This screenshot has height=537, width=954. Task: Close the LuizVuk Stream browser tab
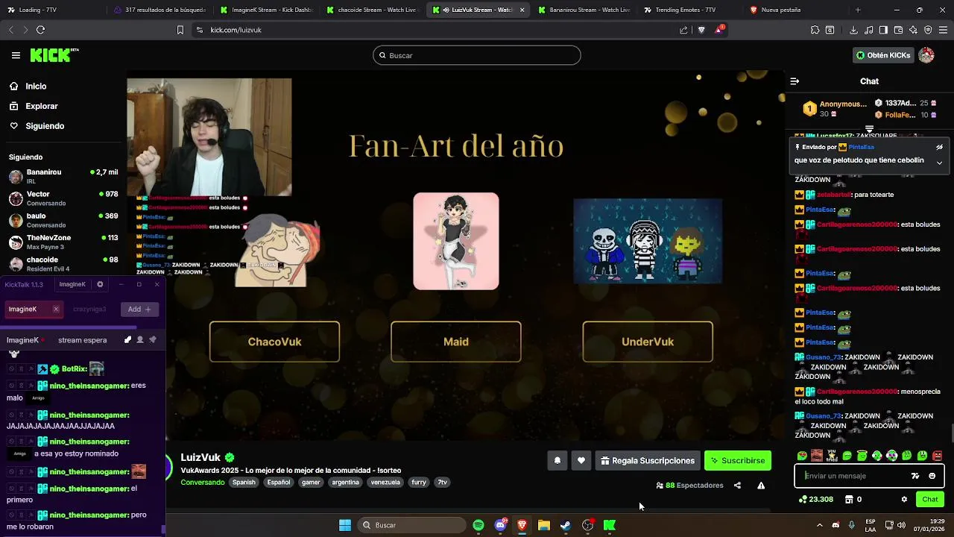pyautogui.click(x=522, y=10)
